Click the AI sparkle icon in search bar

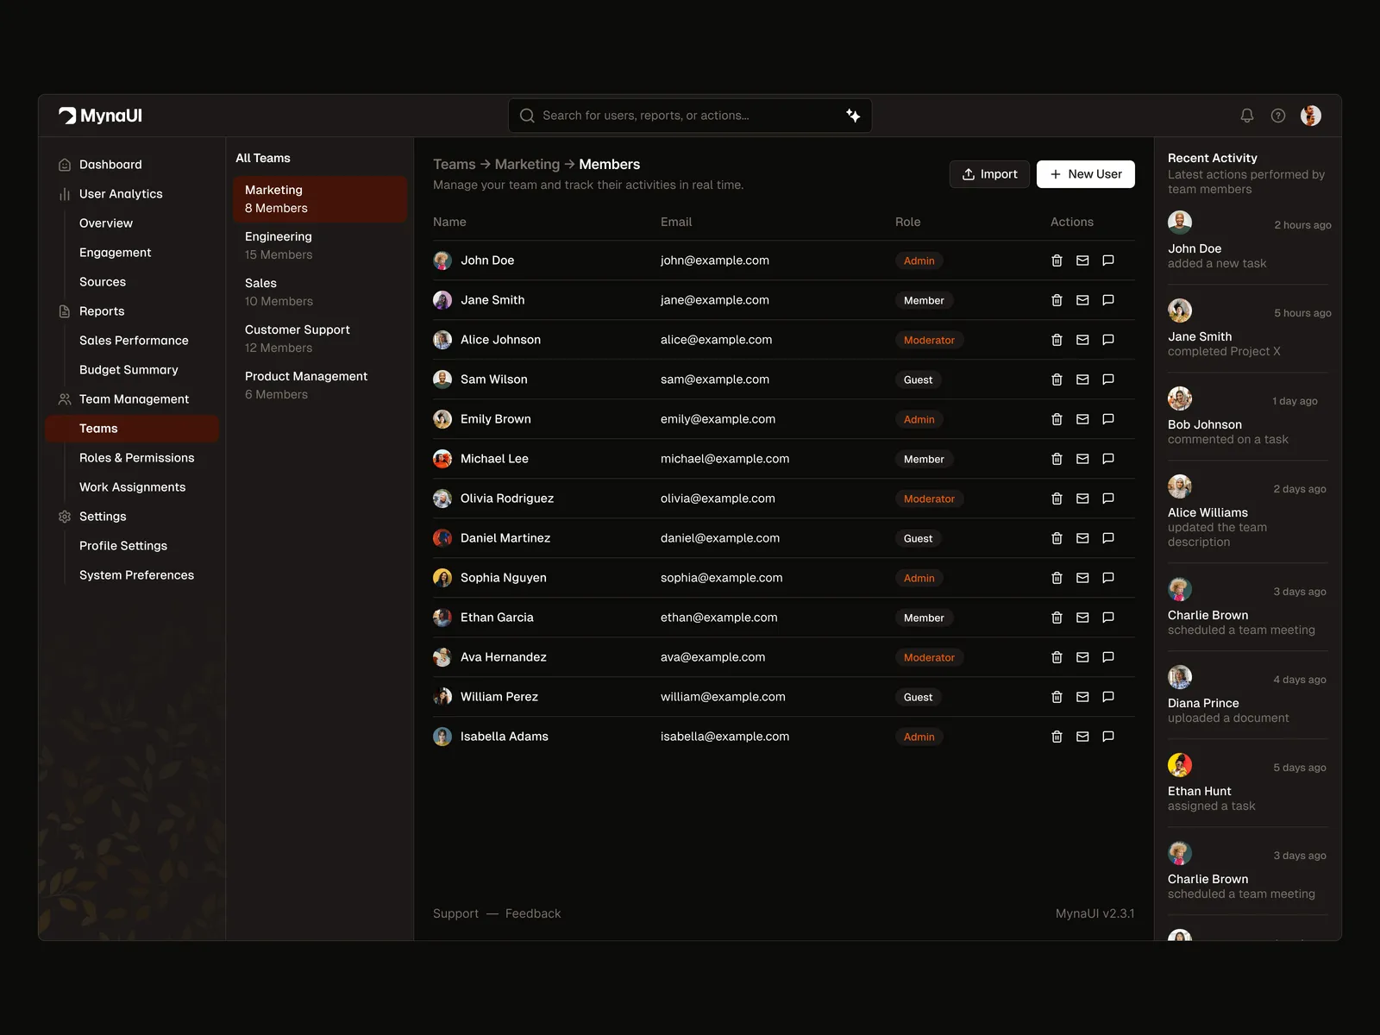pos(853,116)
